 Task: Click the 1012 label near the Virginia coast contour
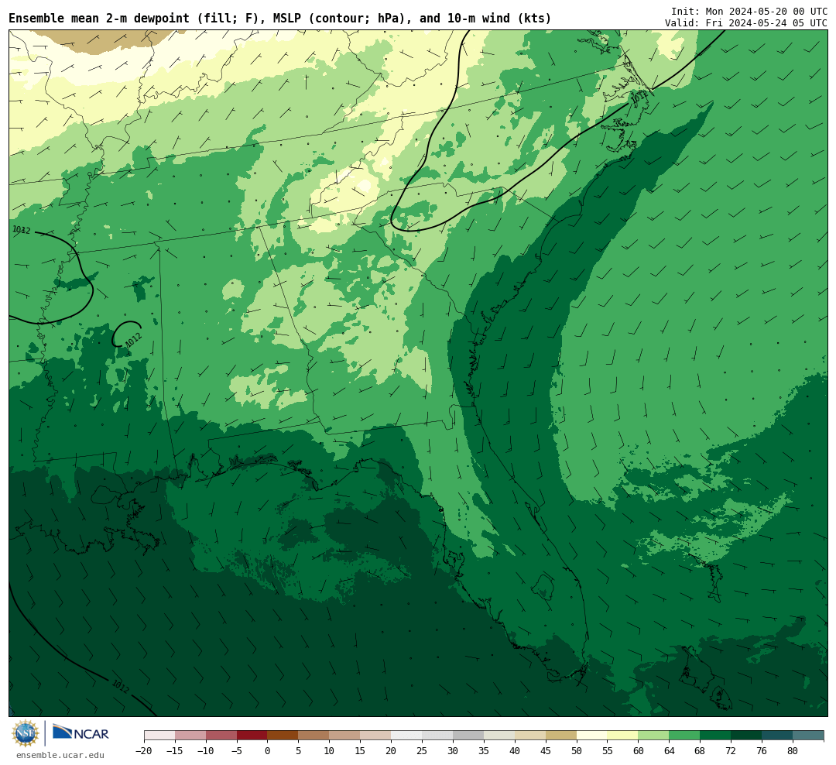[639, 97]
